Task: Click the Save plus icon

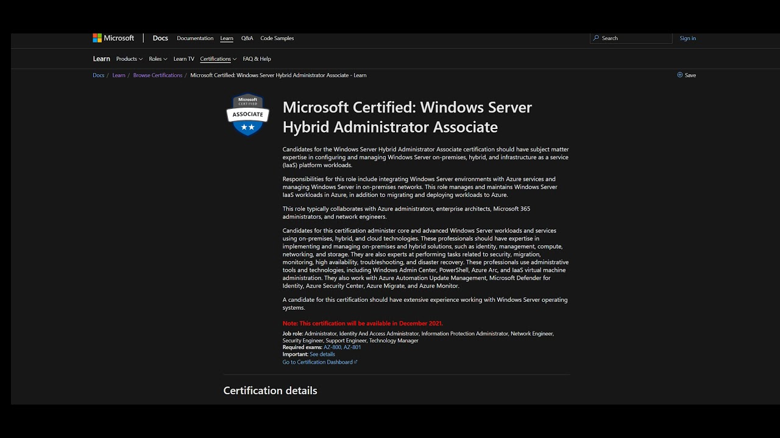Action: click(x=680, y=75)
